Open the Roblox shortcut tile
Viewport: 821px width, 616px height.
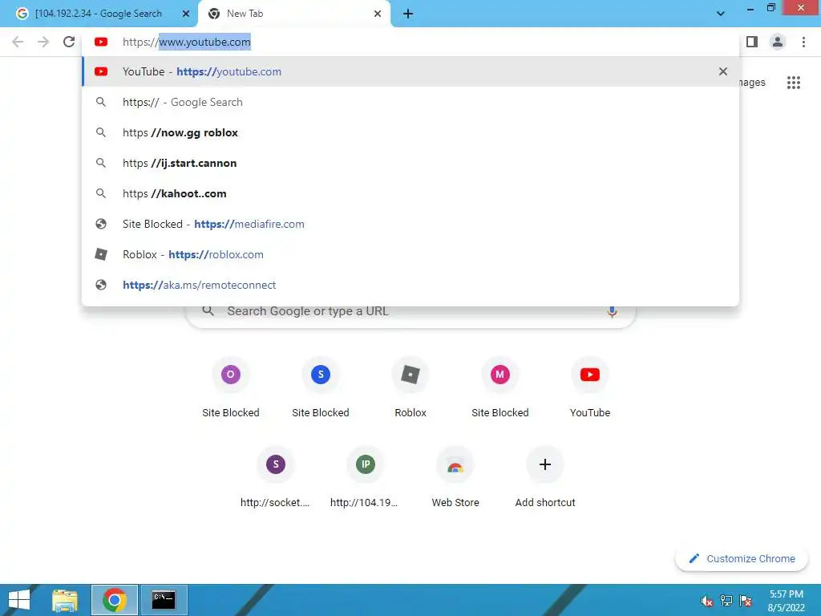[410, 387]
